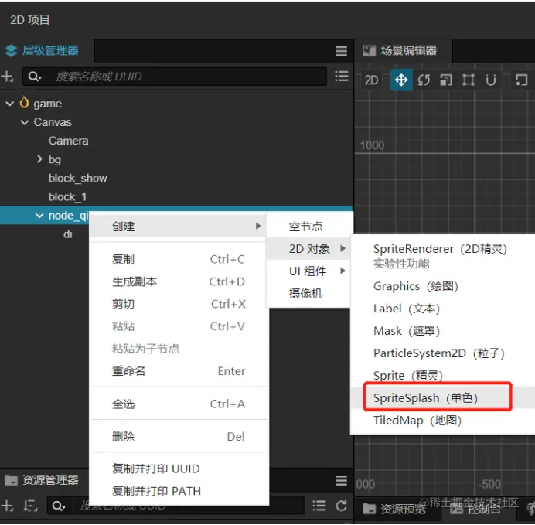Click 复制并打印 PATH entry

[179, 491]
